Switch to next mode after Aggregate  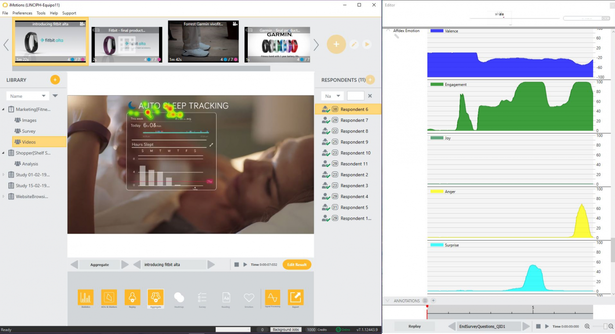click(x=125, y=265)
